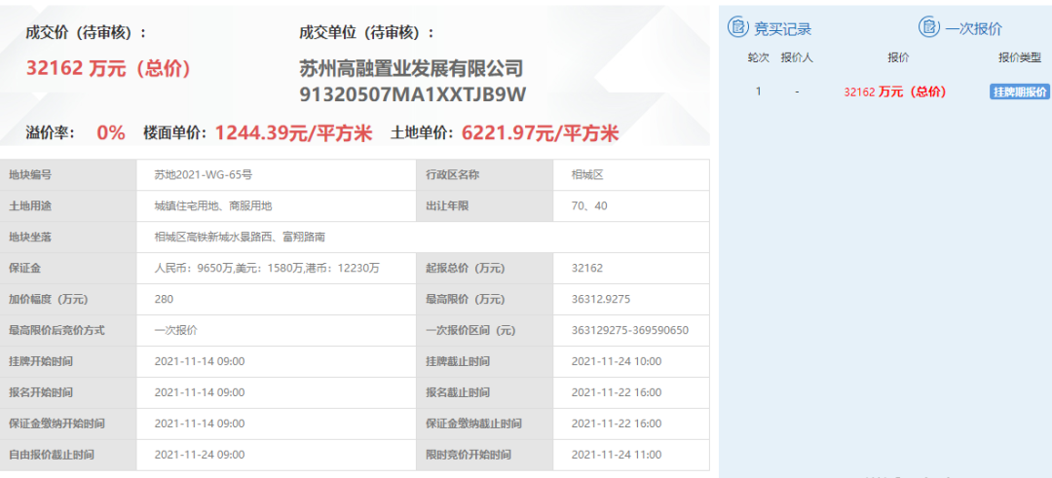This screenshot has height=478, width=1052.
Task: Click the 竞买记录 clipboard icon
Action: 738,27
